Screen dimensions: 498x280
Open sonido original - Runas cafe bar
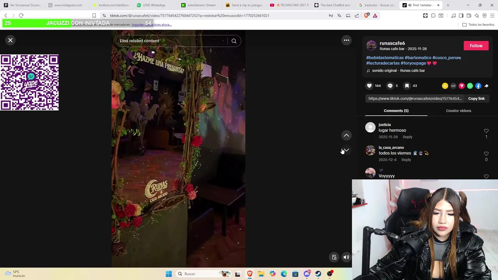tap(398, 70)
